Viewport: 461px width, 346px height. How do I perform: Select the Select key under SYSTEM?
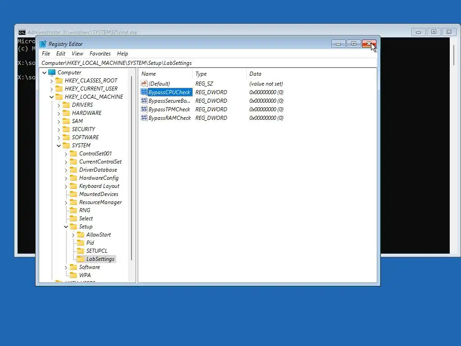coord(86,219)
